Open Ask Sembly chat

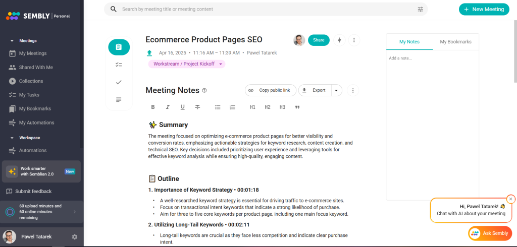(490, 233)
